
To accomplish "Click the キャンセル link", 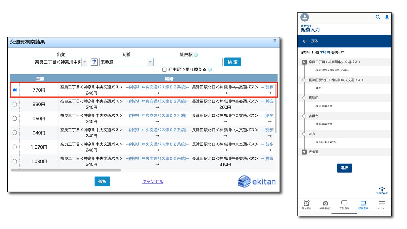I will (x=153, y=181).
